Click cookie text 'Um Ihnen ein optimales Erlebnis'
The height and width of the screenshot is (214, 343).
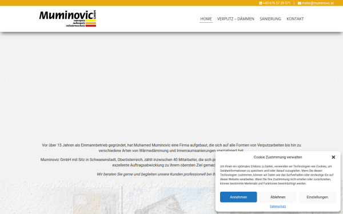click(277, 175)
